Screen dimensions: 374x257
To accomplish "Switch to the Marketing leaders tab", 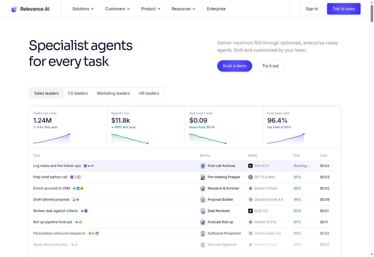I will (113, 93).
